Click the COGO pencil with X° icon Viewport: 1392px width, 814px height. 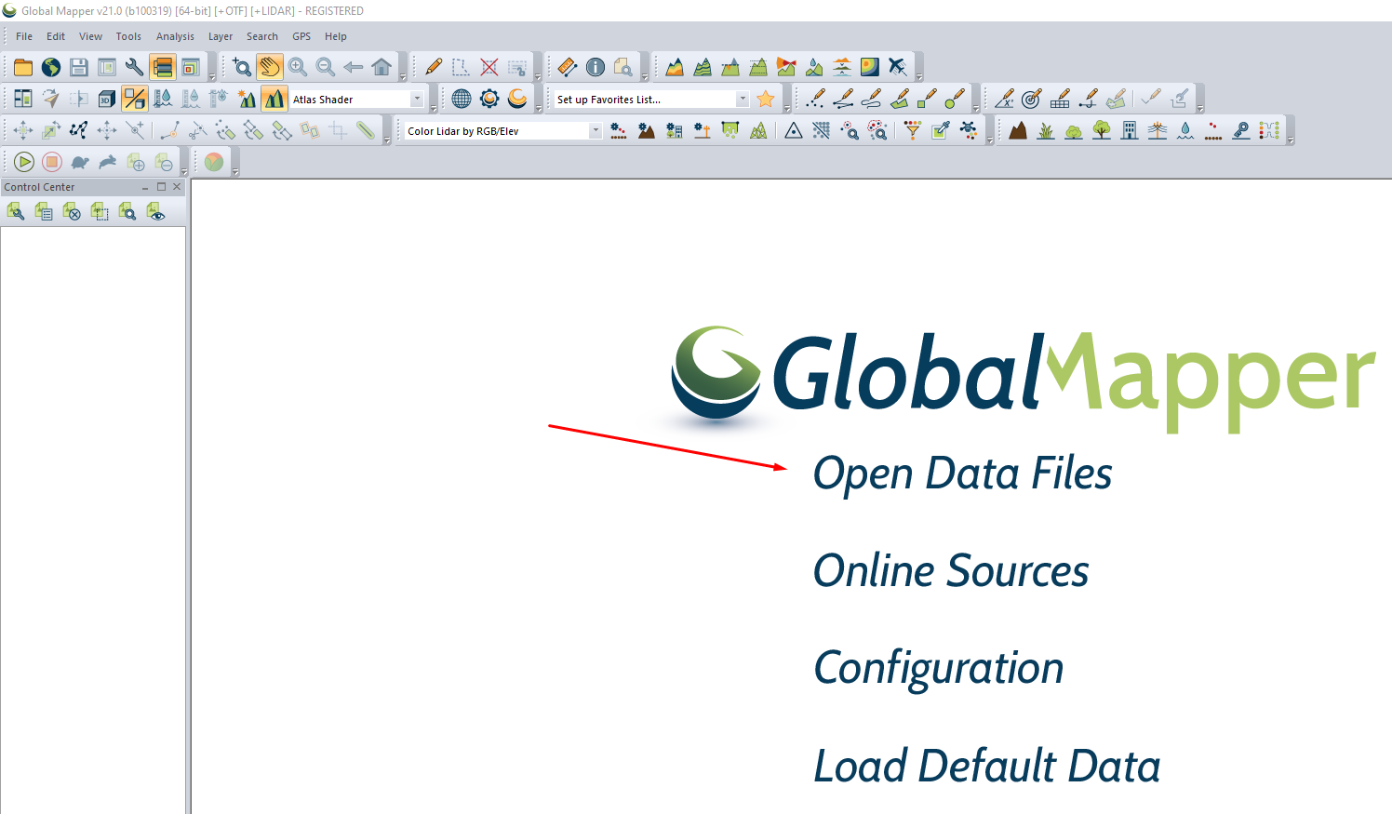coord(1004,99)
